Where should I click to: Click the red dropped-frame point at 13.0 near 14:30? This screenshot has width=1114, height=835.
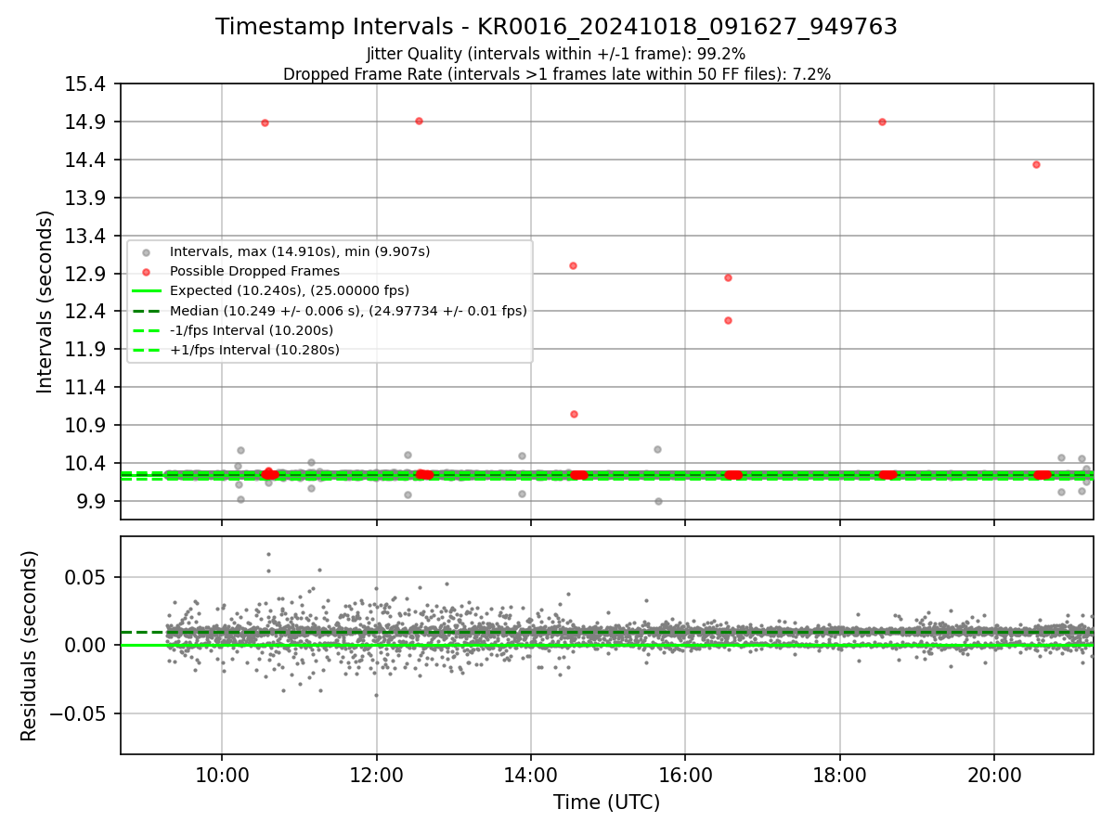click(573, 265)
